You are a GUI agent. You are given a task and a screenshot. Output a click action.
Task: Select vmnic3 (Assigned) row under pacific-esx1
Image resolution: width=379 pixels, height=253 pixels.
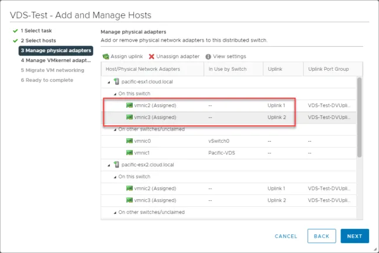229,117
